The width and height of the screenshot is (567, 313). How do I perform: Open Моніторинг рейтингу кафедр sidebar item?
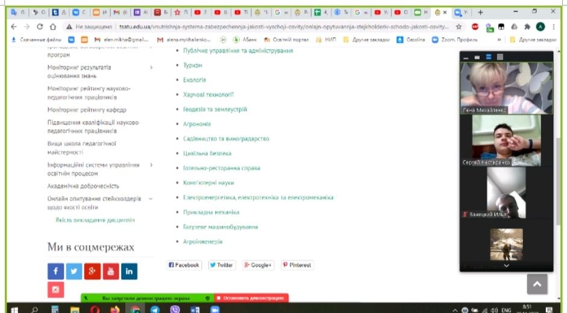pos(87,110)
